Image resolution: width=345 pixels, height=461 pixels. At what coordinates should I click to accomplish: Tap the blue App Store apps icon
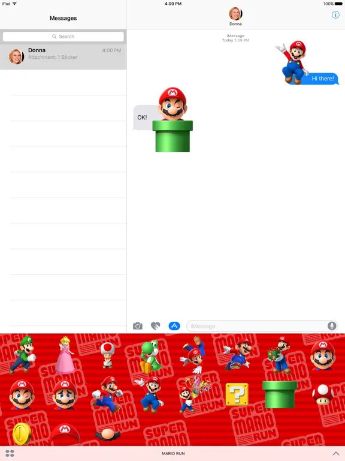point(174,326)
